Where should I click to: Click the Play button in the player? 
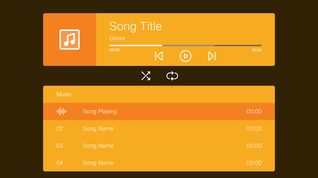tap(185, 56)
